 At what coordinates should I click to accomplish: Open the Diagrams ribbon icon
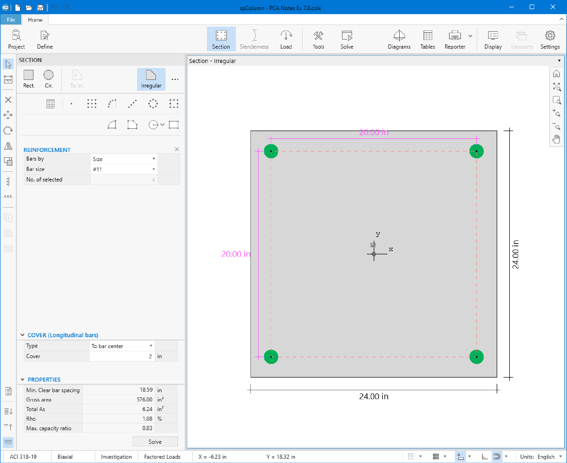coord(399,39)
